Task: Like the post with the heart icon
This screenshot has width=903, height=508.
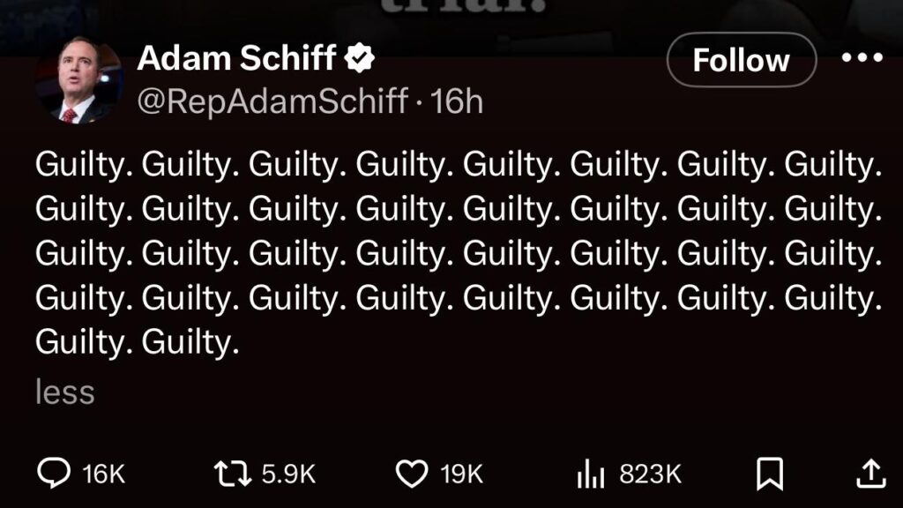Action: point(412,474)
